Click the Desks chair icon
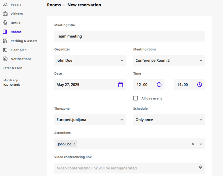Viewport: 223px width, 176px height. [5, 23]
